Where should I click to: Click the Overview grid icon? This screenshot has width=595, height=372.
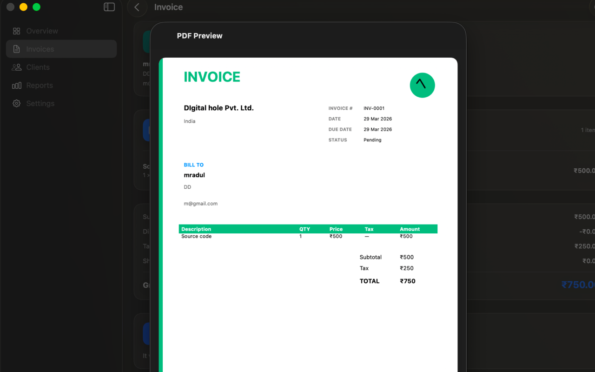coord(17,31)
